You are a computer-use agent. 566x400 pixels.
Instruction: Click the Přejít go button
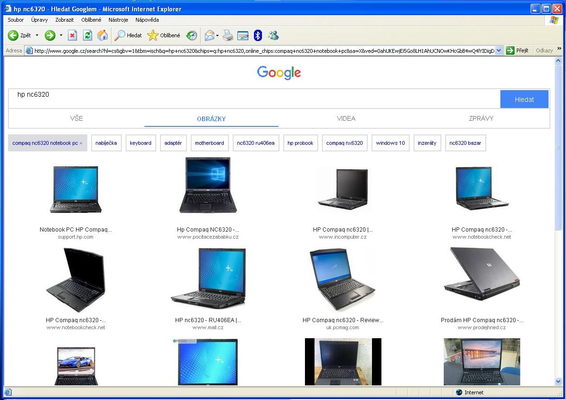click(517, 50)
